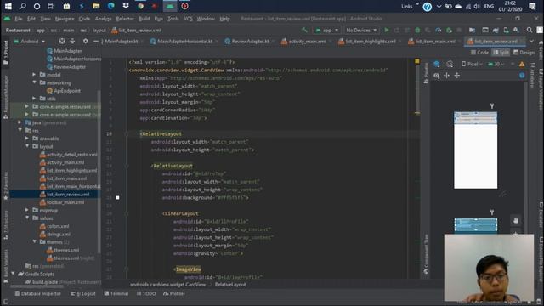The image size is (544, 306).
Task: Click the yellow warning triangle in preview toolbar
Action: (522, 65)
